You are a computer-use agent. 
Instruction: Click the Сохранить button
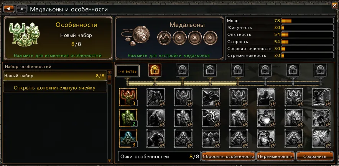tap(314, 156)
